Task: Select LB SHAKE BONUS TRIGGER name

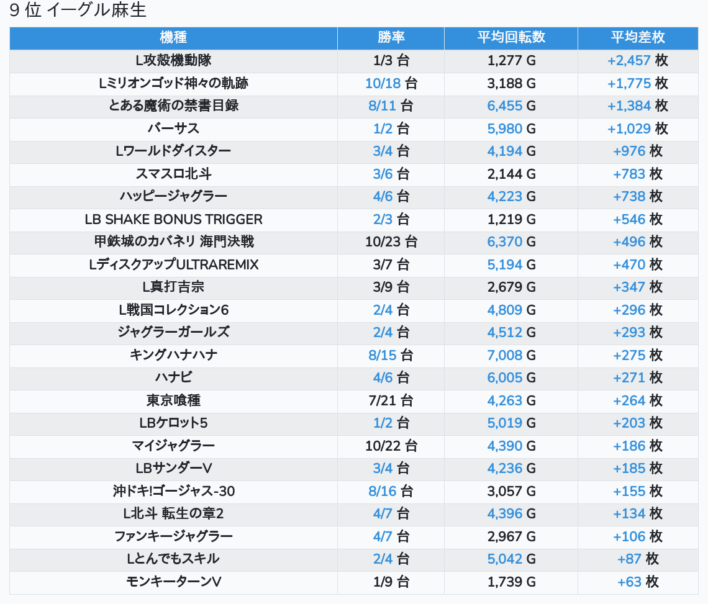Action: pyautogui.click(x=173, y=219)
